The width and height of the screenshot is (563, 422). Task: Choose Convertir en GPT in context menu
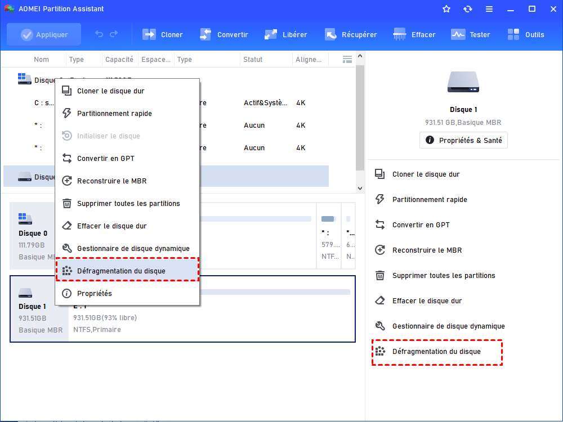click(x=127, y=158)
